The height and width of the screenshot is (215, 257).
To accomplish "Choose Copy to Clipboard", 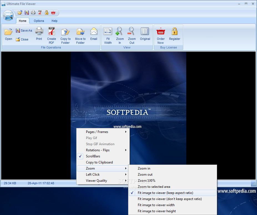I will pos(103,162).
